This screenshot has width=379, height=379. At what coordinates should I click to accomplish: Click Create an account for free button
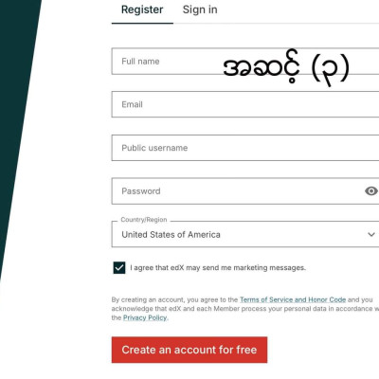189,350
